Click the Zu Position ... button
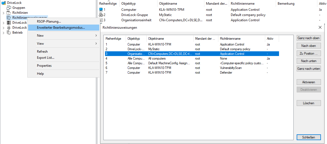This screenshot has width=327, height=144. pyautogui.click(x=309, y=54)
